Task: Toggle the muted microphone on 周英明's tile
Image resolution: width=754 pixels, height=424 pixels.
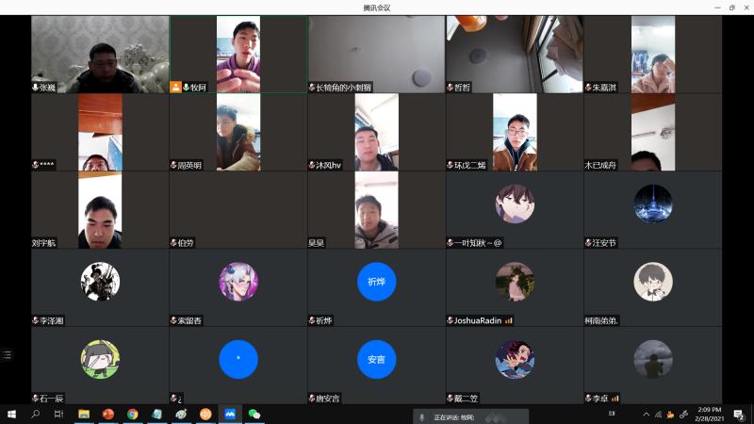Action: point(173,165)
